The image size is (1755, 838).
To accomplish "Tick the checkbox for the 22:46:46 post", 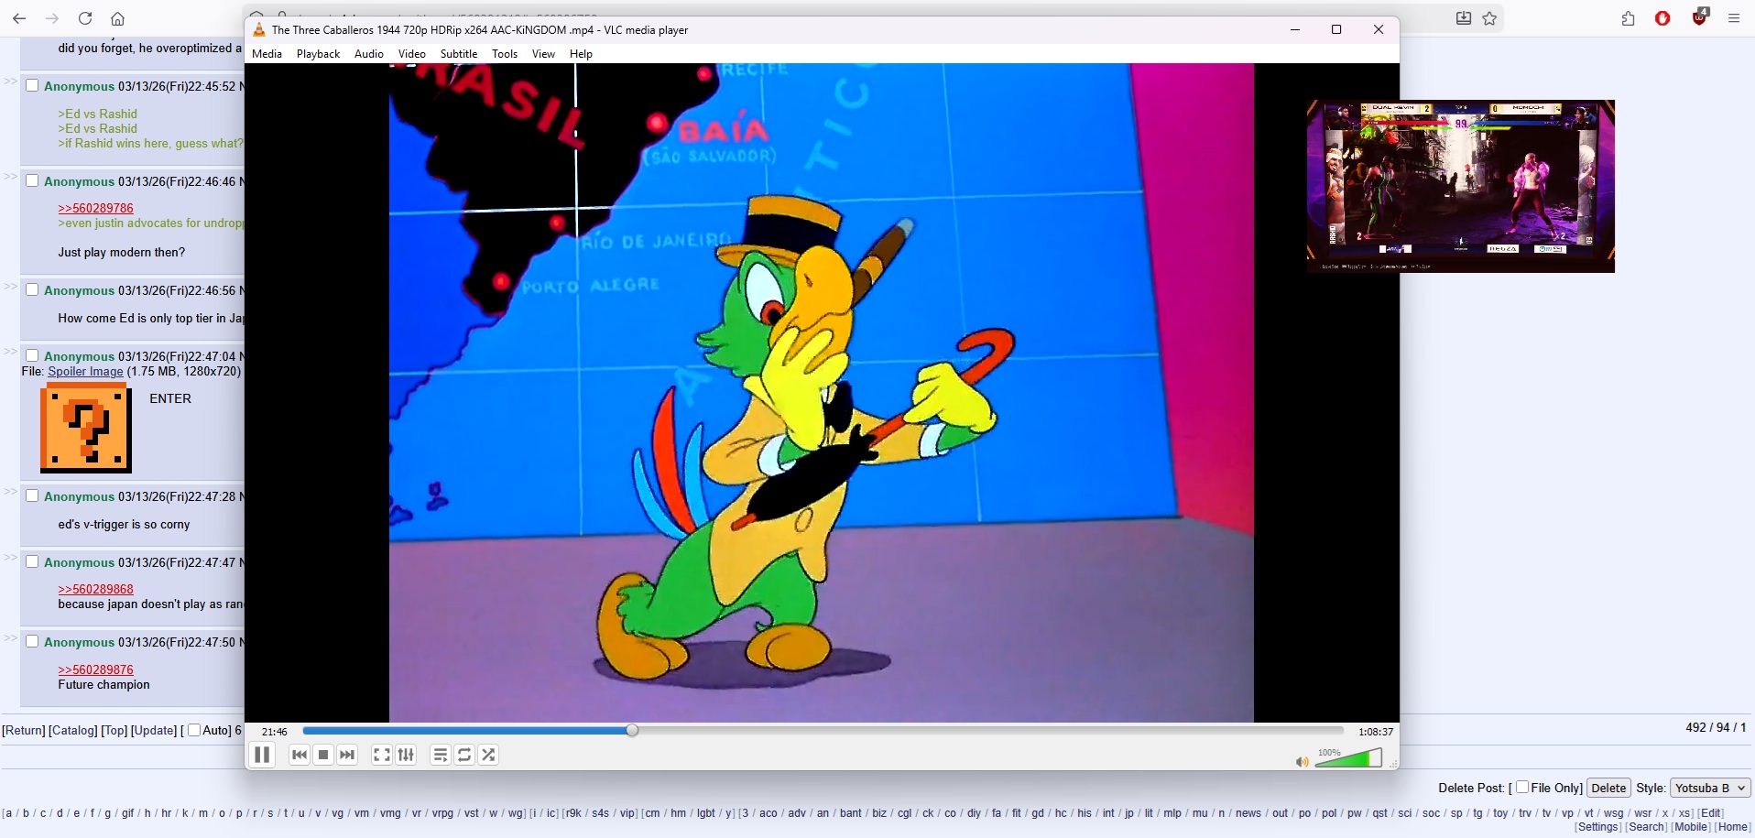I will click(32, 180).
